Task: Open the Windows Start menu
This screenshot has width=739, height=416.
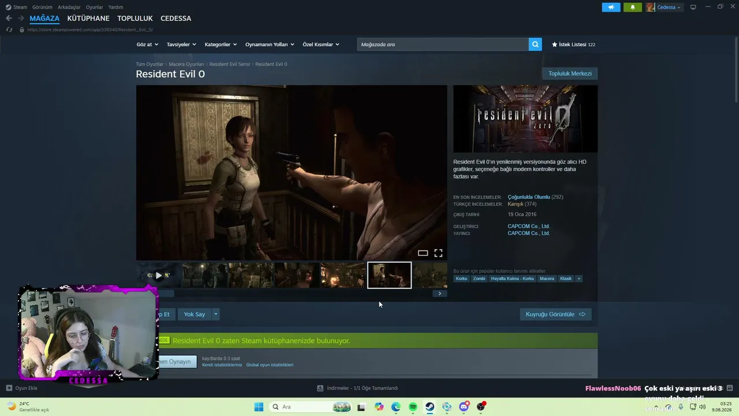Action: click(259, 407)
